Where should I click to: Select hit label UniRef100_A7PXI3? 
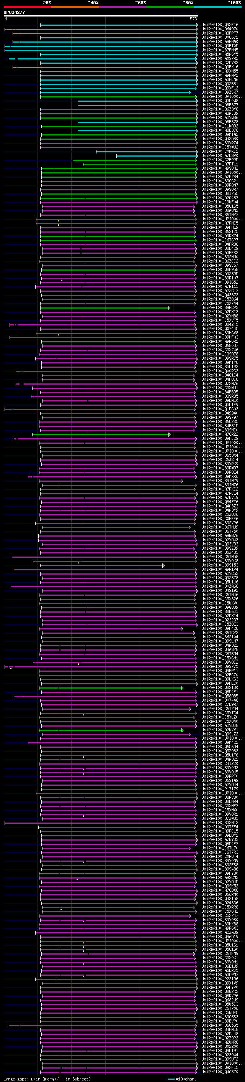(x=219, y=312)
